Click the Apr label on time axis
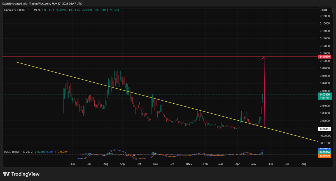Image resolution: width=336 pixels, height=181 pixels. (x=237, y=164)
